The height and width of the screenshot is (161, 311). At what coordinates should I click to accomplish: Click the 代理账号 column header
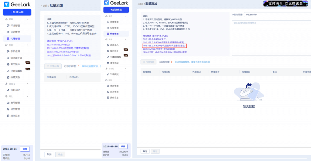216,72
